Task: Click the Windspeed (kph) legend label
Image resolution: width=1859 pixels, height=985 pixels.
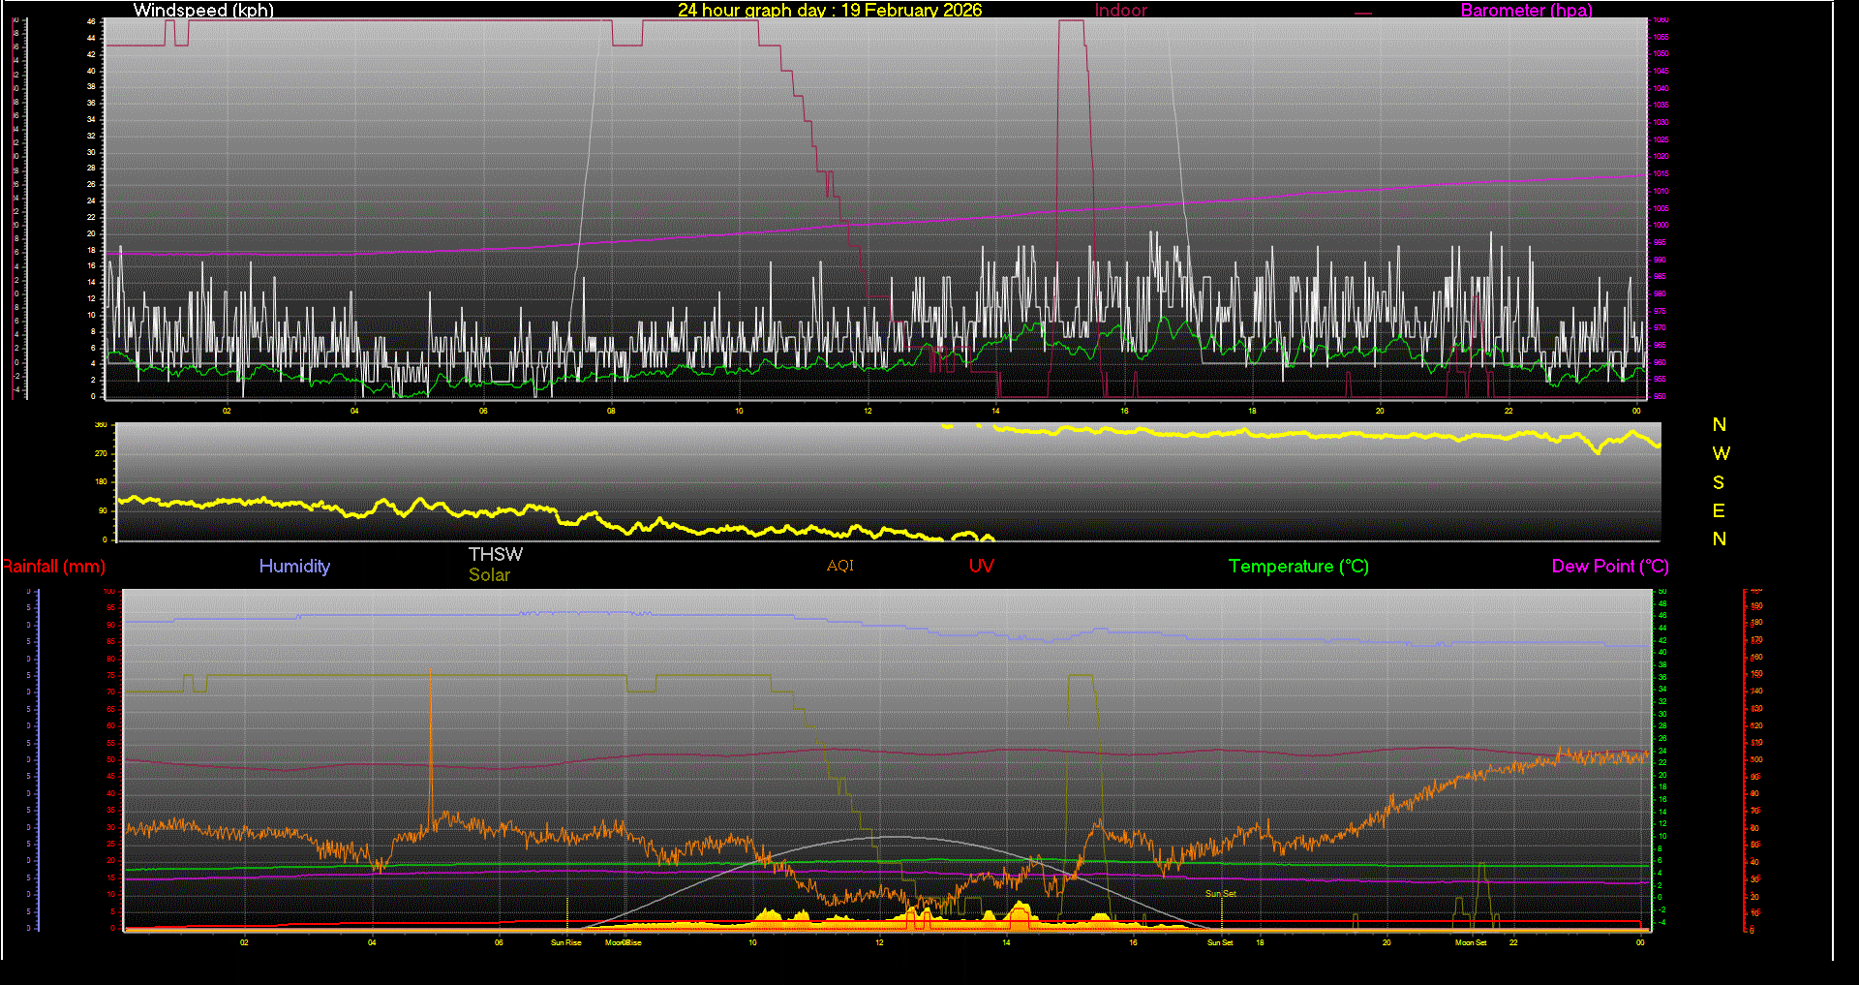Action: (203, 11)
